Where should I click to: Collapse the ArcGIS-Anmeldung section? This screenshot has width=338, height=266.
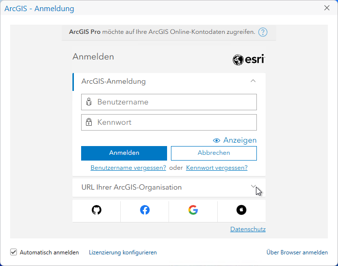click(x=253, y=81)
